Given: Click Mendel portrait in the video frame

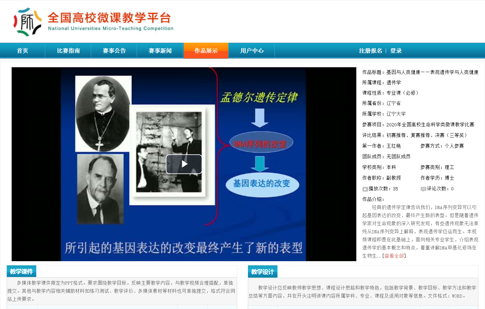Looking at the screenshot, I should pyautogui.click(x=103, y=113).
